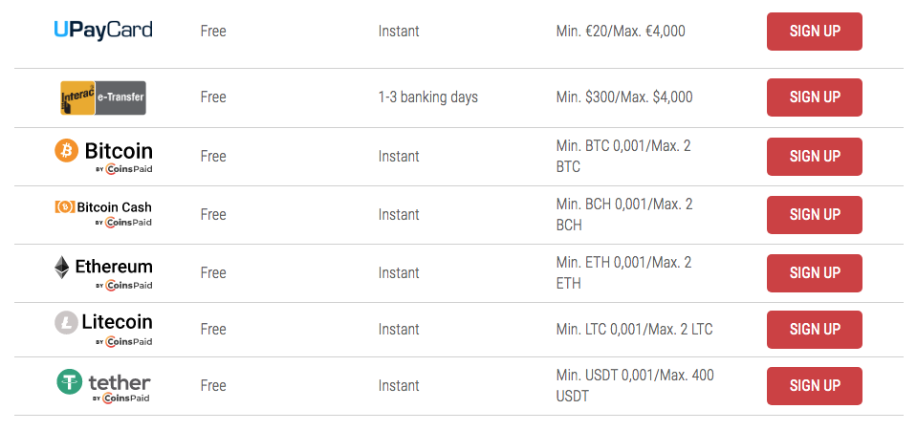Click the Interac e-Transfer logo

pos(103,97)
